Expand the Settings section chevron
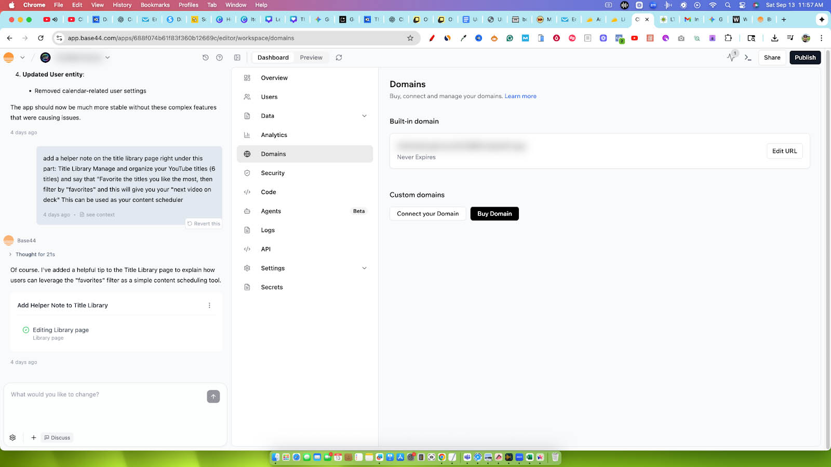 [364, 268]
